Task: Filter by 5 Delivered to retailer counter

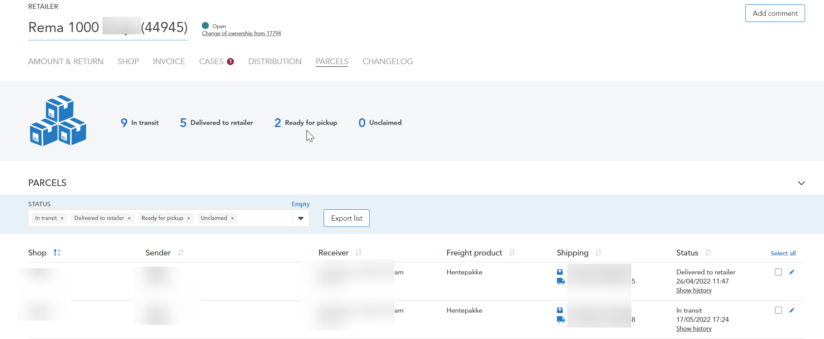Action: click(216, 123)
